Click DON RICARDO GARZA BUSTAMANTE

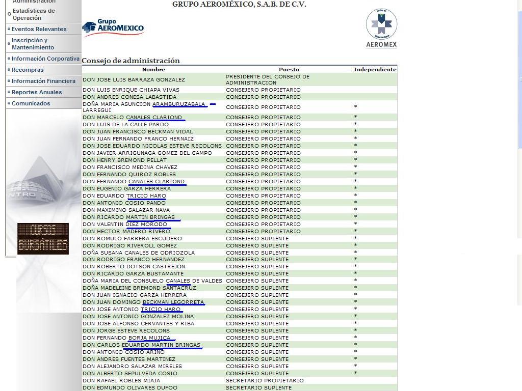point(133,273)
